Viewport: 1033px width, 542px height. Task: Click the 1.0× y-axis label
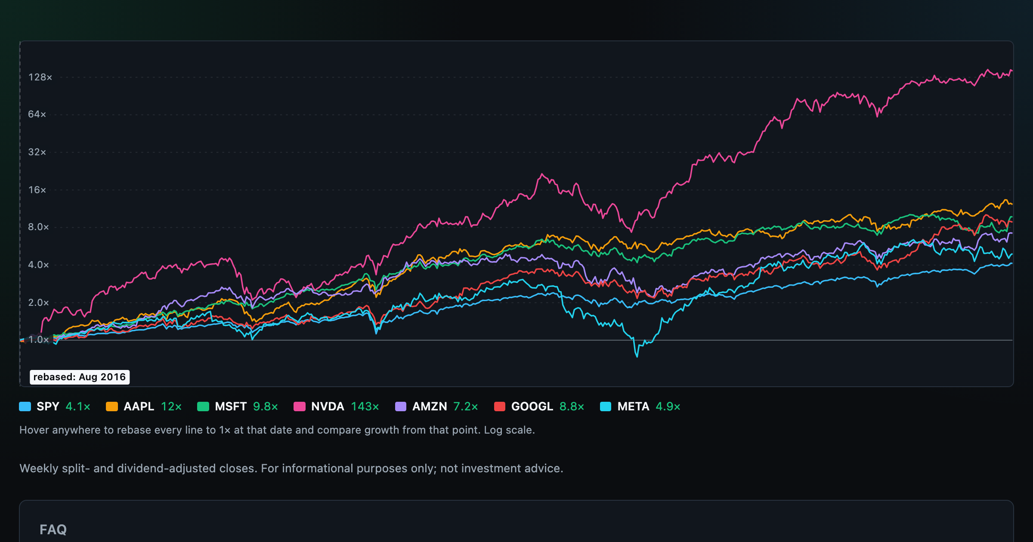(39, 340)
